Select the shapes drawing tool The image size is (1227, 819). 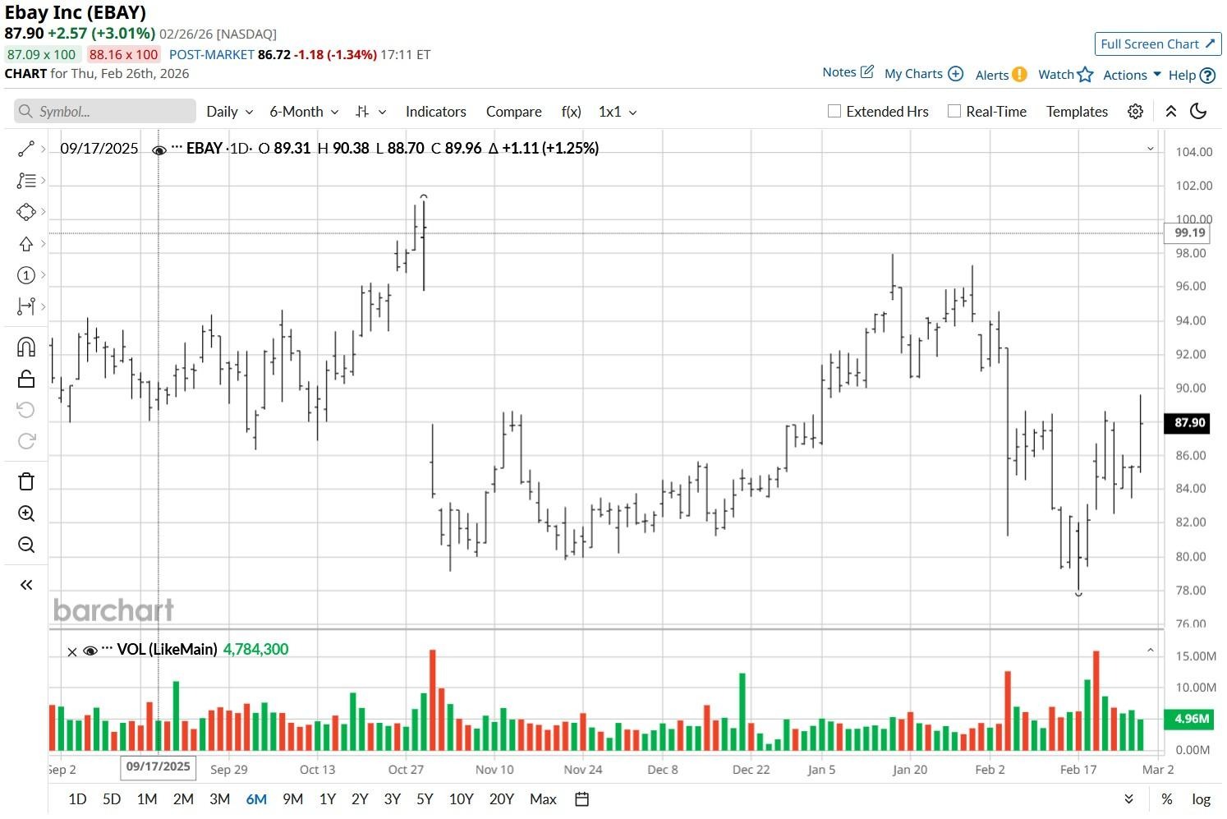pos(25,212)
